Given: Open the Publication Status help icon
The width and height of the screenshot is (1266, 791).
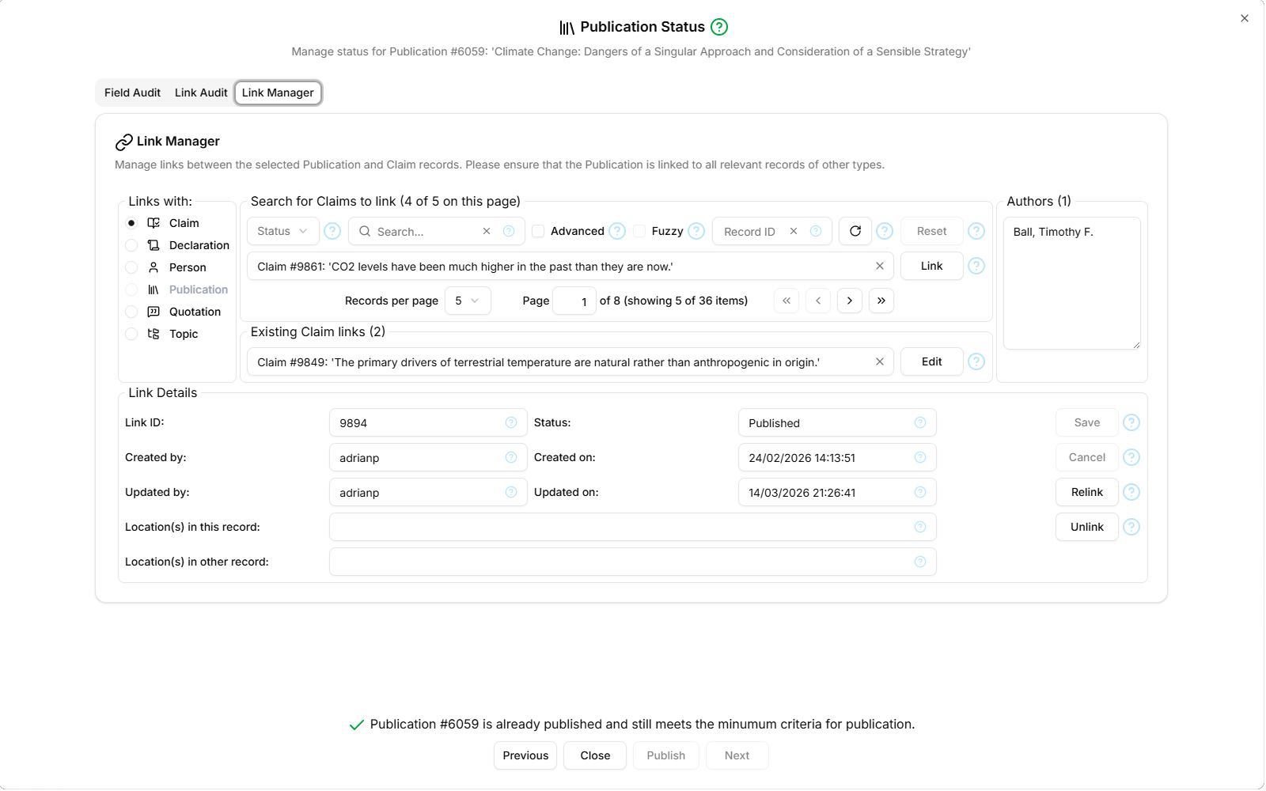Looking at the screenshot, I should click(x=719, y=27).
